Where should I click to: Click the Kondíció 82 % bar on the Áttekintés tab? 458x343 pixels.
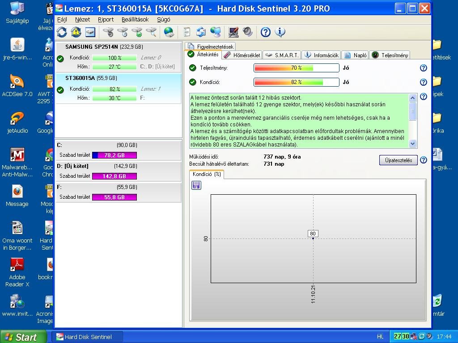point(296,82)
